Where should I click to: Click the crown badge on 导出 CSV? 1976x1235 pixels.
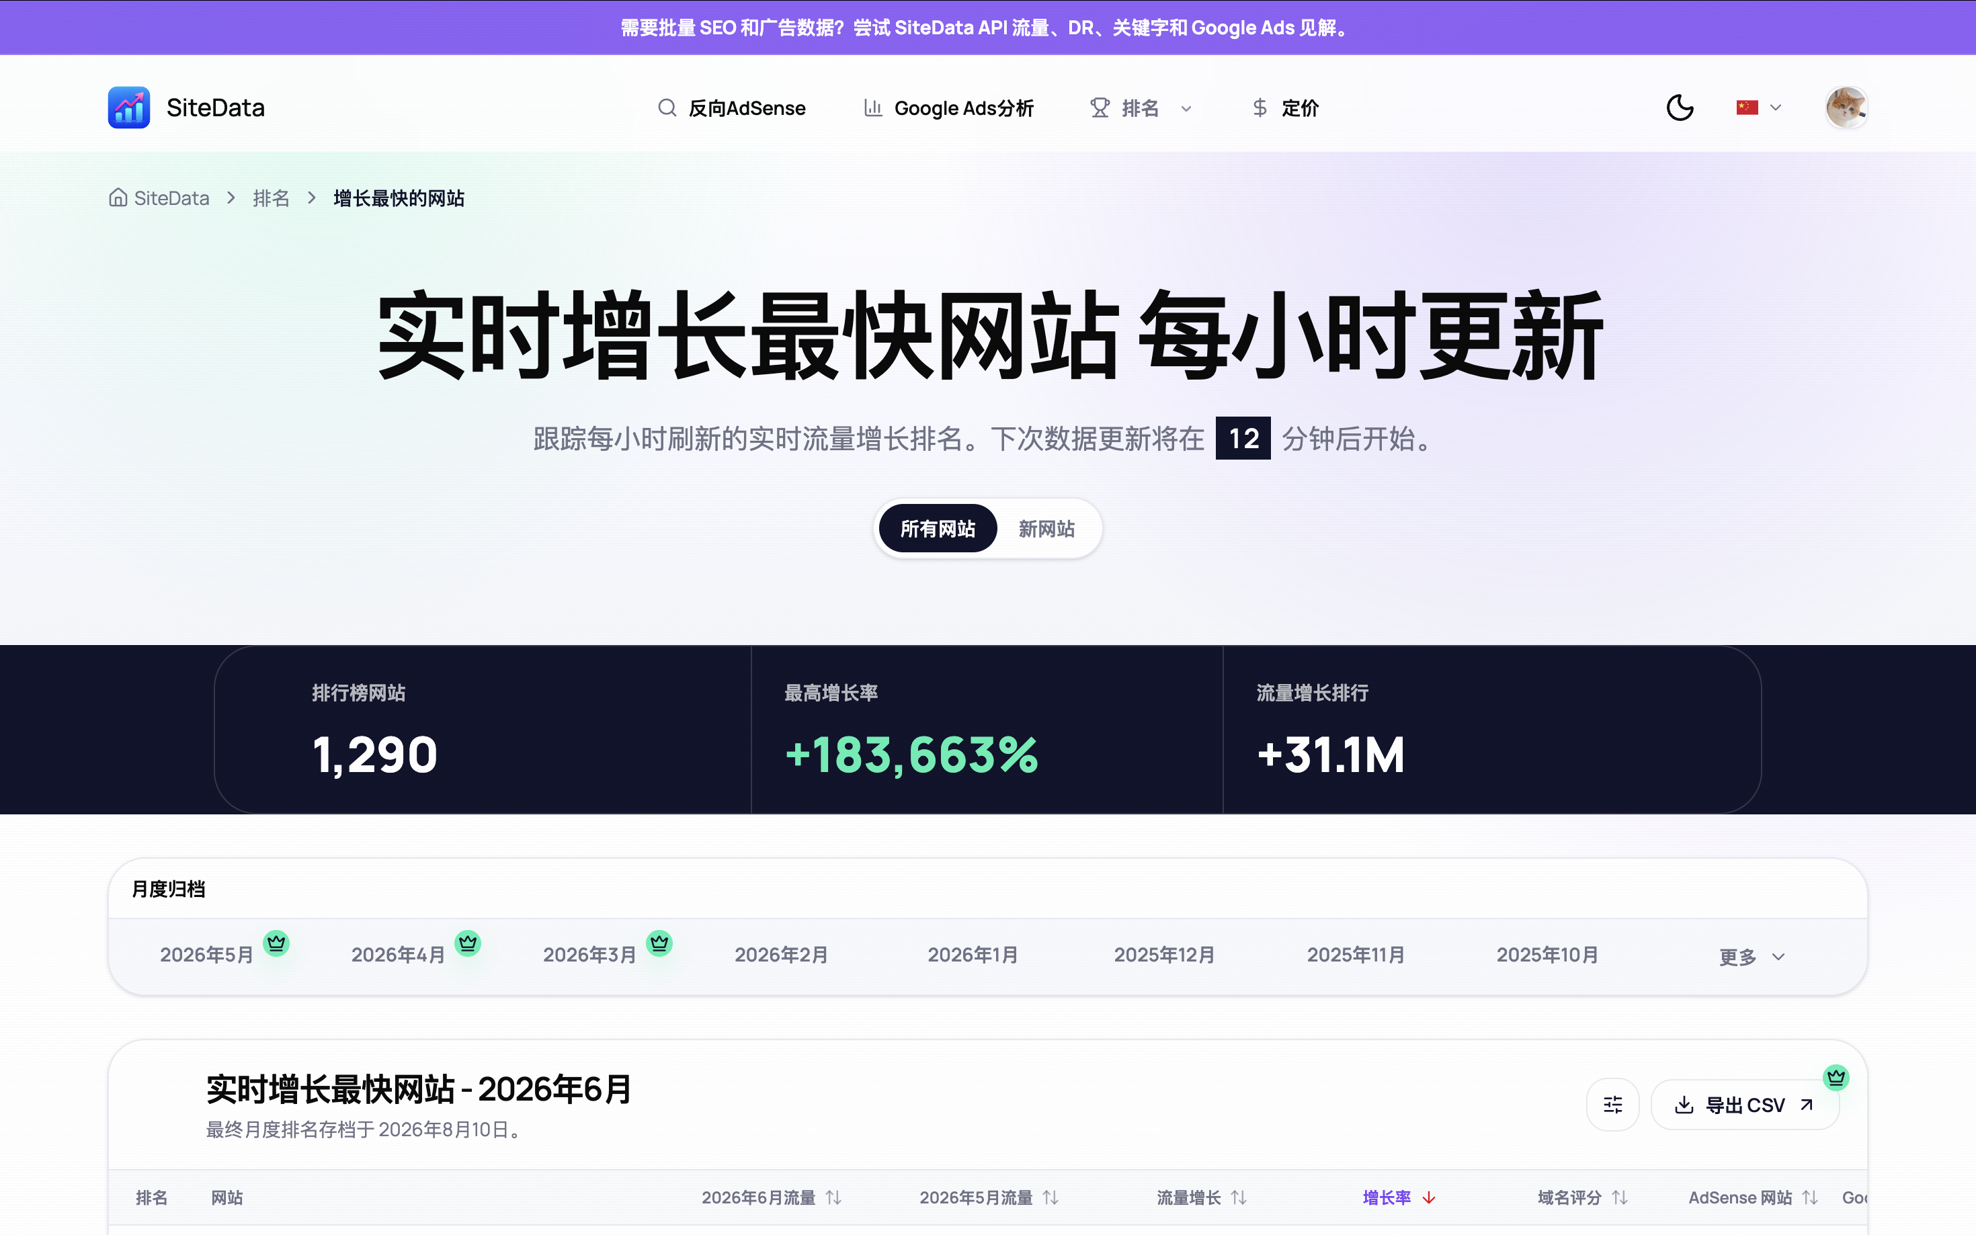pos(1836,1078)
